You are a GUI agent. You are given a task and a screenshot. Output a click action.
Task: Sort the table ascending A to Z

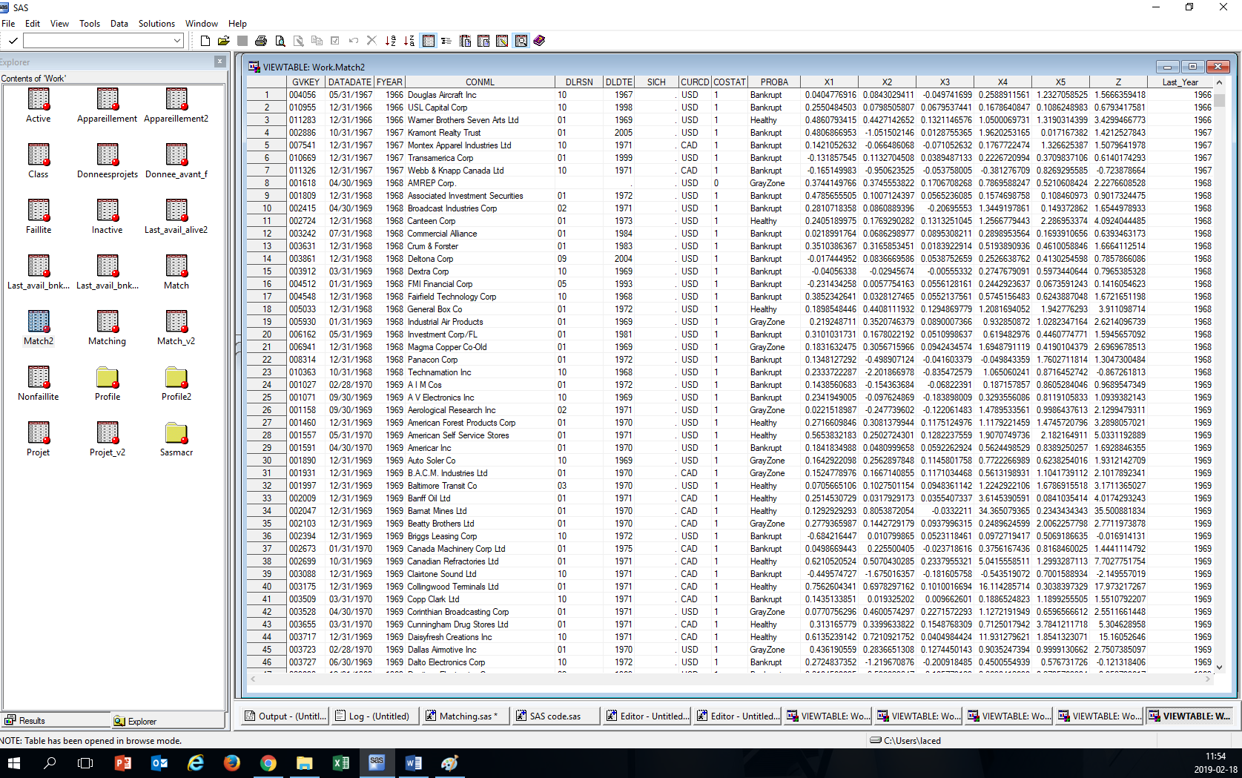391,41
